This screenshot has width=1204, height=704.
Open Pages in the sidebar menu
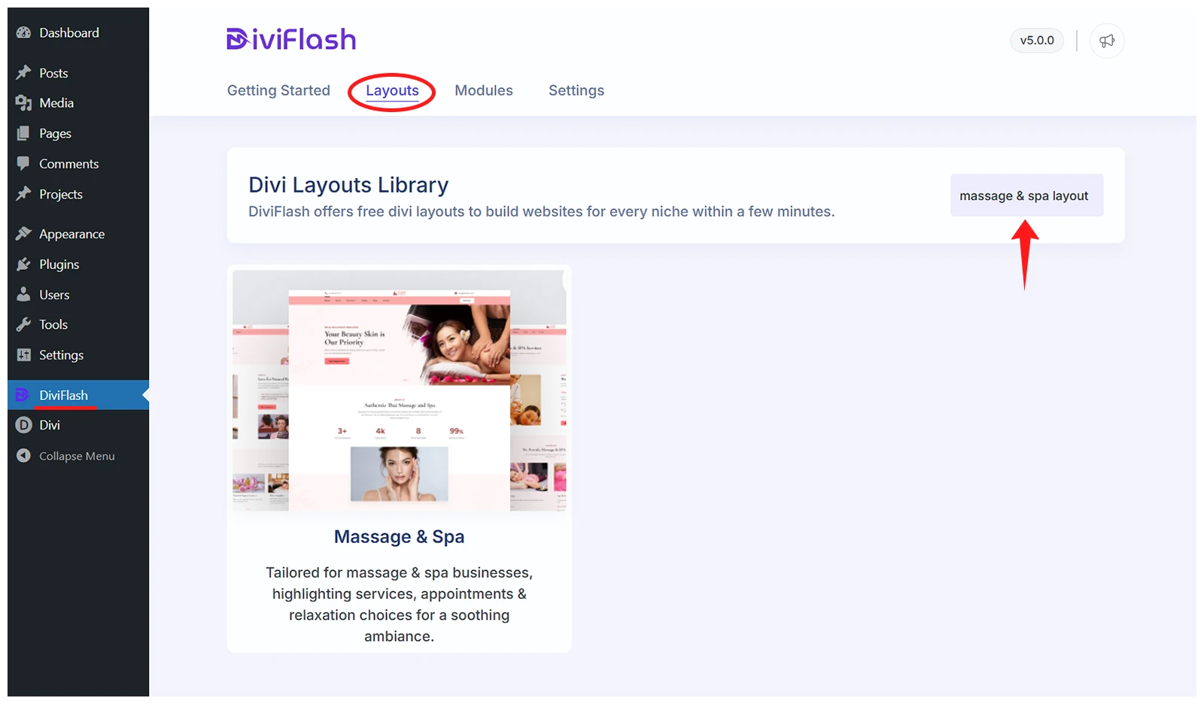click(55, 134)
